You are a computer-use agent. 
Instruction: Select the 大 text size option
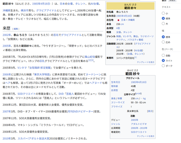[163, 24]
